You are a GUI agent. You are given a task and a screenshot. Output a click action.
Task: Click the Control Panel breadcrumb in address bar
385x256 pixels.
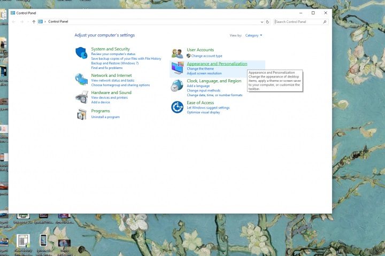coord(58,22)
